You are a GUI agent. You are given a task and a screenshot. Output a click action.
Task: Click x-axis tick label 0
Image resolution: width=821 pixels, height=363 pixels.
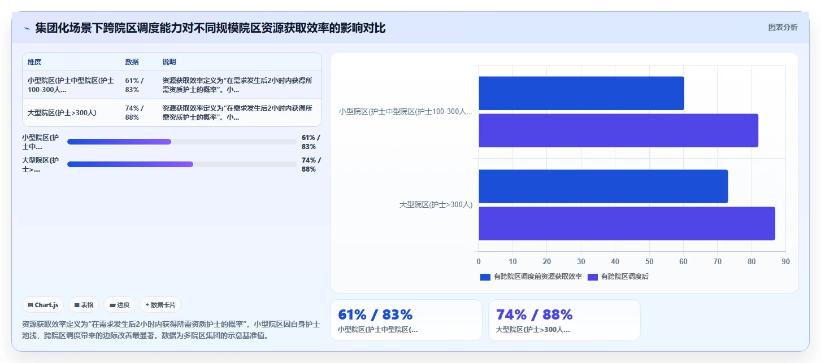click(479, 261)
